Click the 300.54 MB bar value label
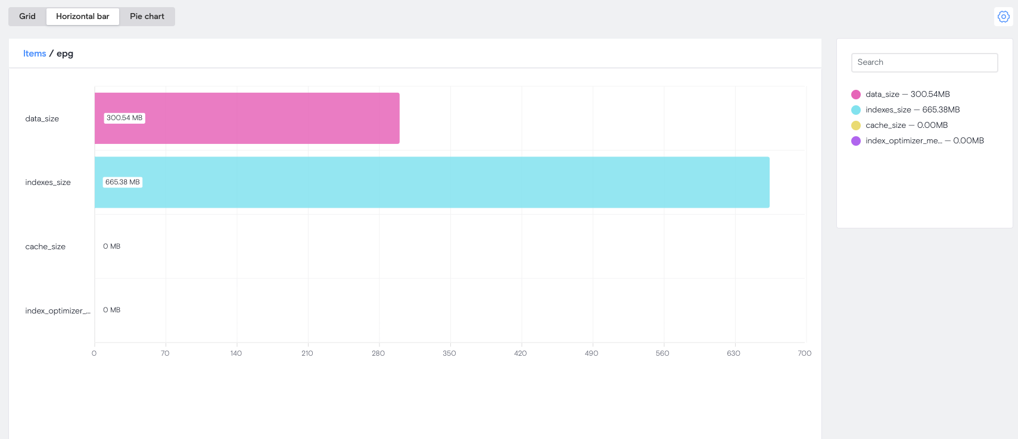 pyautogui.click(x=124, y=118)
